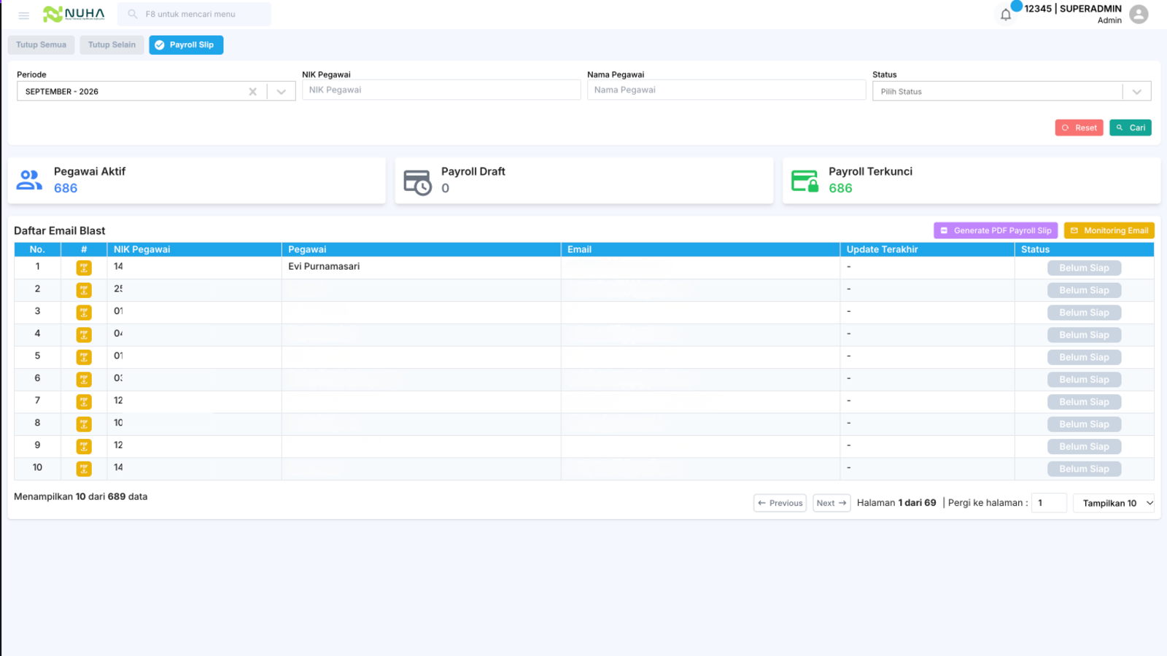Click the Pergi ke halaman page number field
Screen dimensions: 1167x656
click(1049, 503)
